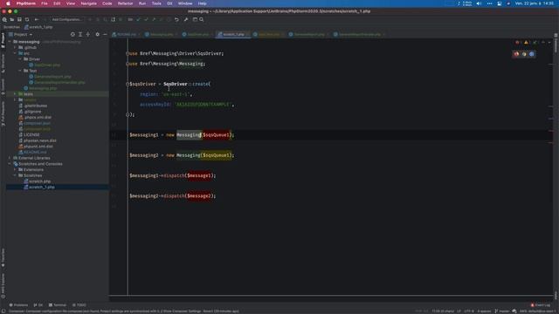Expand the .github folder

point(15,47)
